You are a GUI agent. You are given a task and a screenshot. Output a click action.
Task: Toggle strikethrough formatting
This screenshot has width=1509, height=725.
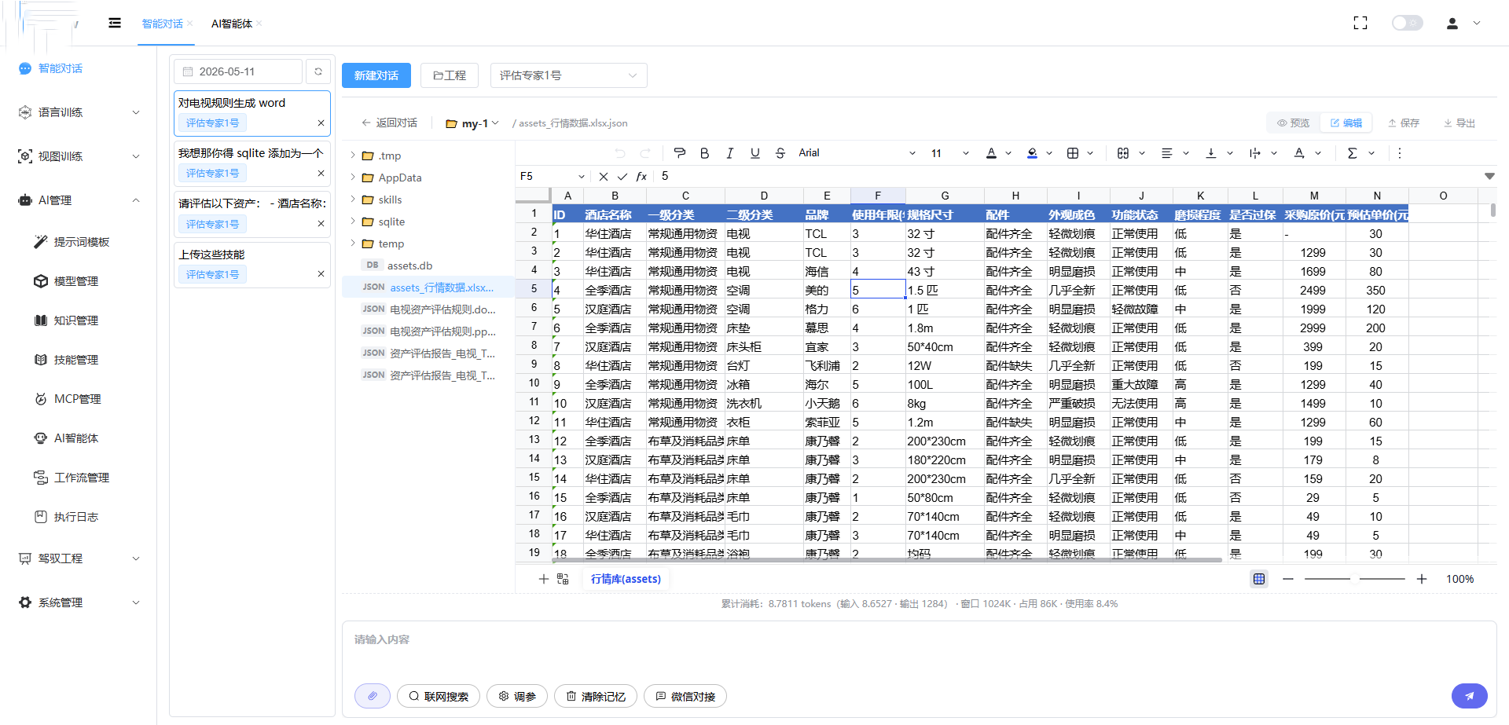point(780,153)
